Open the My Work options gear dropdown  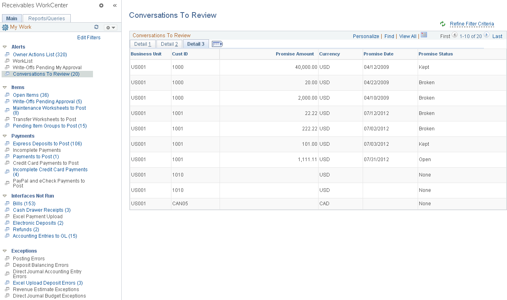[110, 28]
